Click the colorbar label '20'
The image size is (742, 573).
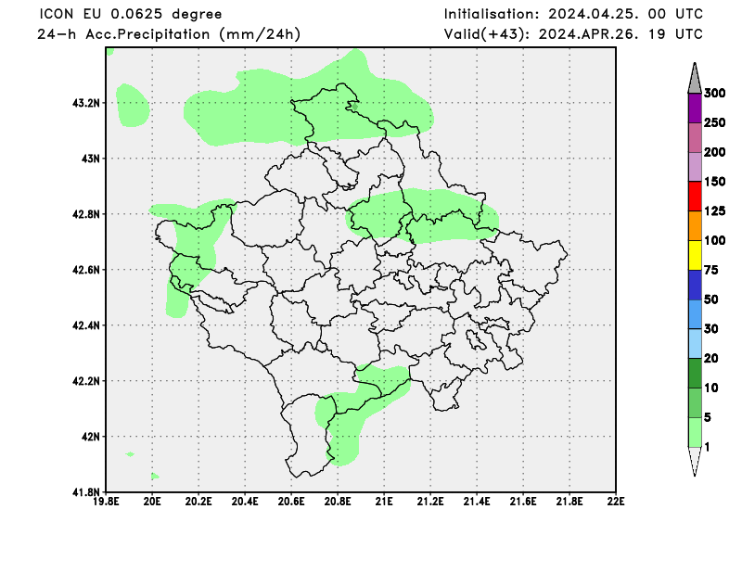tap(711, 359)
